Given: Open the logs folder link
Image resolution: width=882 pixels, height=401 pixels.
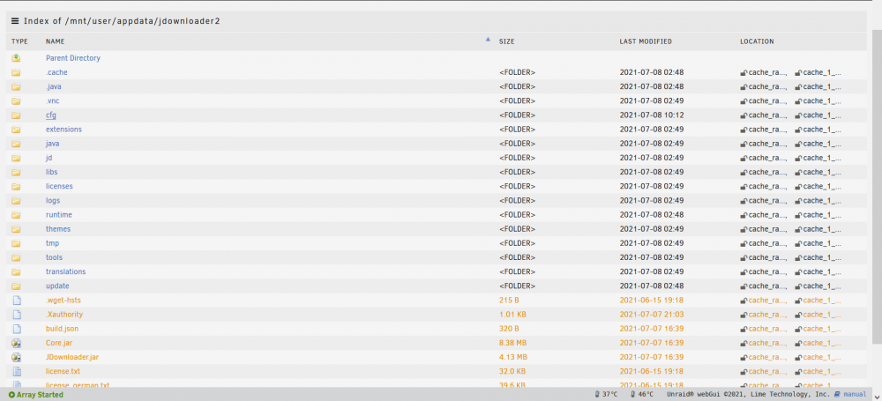Looking at the screenshot, I should pyautogui.click(x=53, y=201).
